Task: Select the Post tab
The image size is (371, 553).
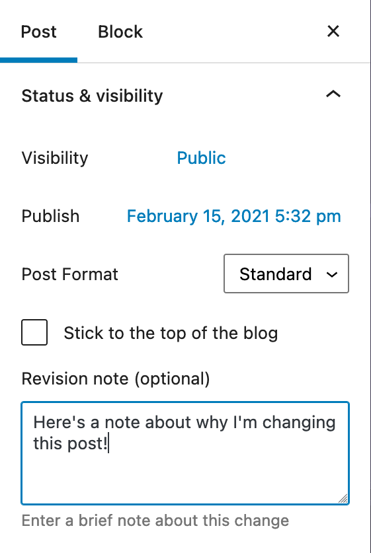Action: pyautogui.click(x=38, y=32)
